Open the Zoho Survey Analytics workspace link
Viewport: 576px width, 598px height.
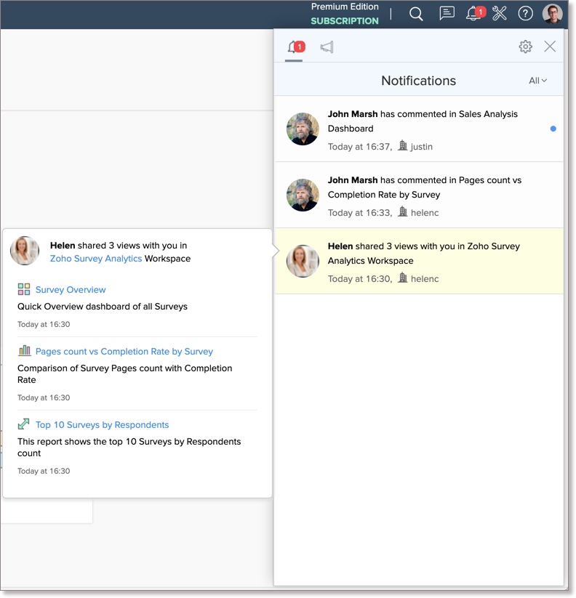(x=96, y=259)
